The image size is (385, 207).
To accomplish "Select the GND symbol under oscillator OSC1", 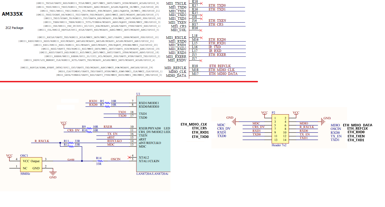I will [53, 173].
